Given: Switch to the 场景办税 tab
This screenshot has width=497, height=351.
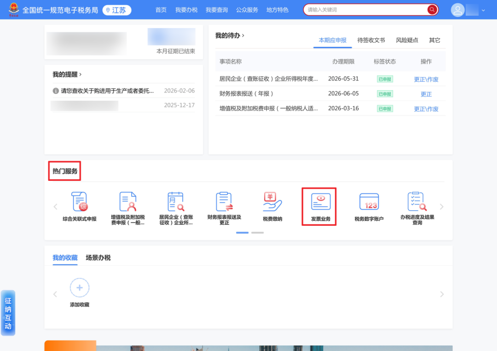Looking at the screenshot, I should (x=98, y=258).
